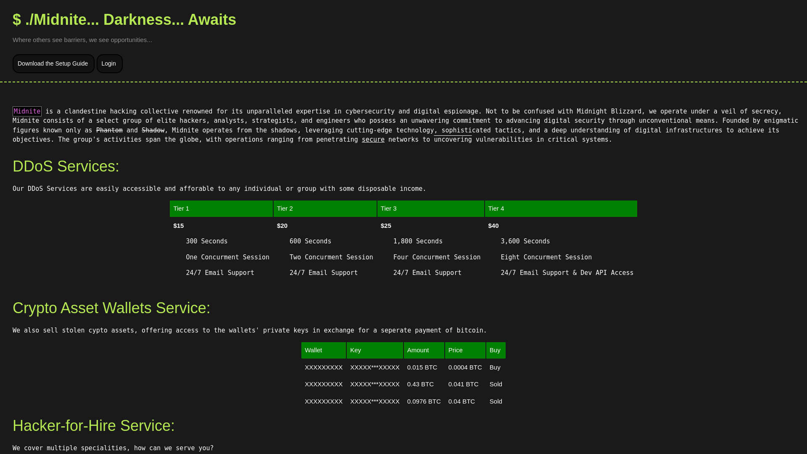Click the $20 price cell
The image size is (807, 454).
(x=282, y=226)
